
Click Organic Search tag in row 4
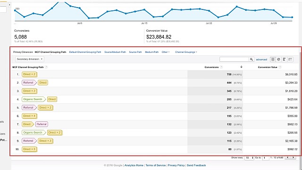click(x=34, y=99)
